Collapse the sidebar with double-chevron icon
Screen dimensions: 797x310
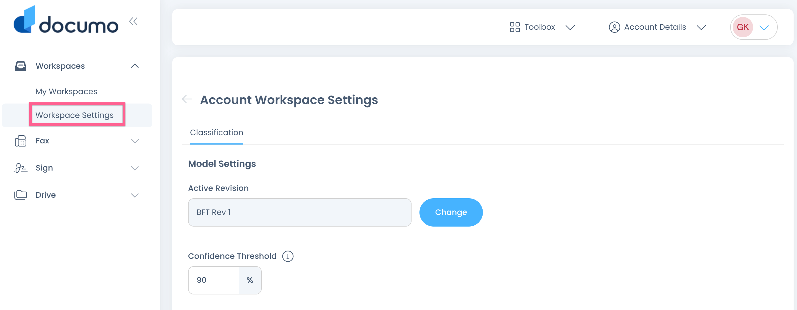[x=134, y=21]
